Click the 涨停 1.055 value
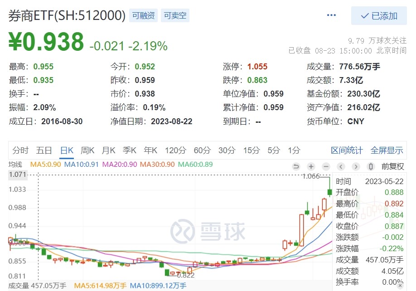This screenshot has width=416, height=291. pos(257,67)
